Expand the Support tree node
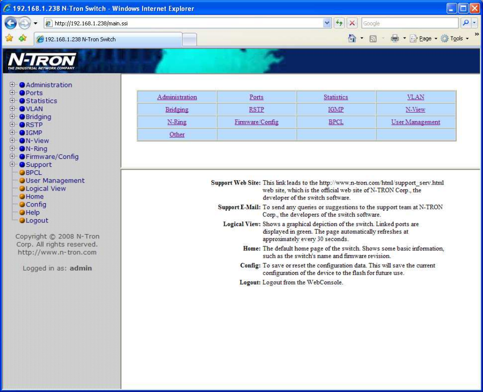 [12, 164]
